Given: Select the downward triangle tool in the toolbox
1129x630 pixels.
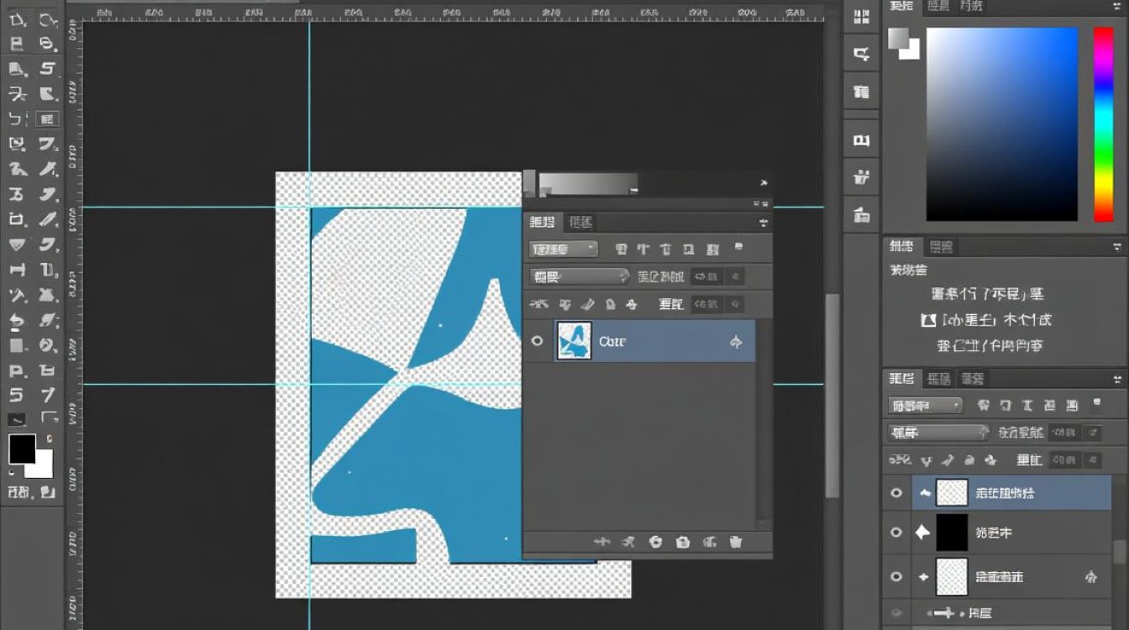Looking at the screenshot, I should pyautogui.click(x=17, y=245).
